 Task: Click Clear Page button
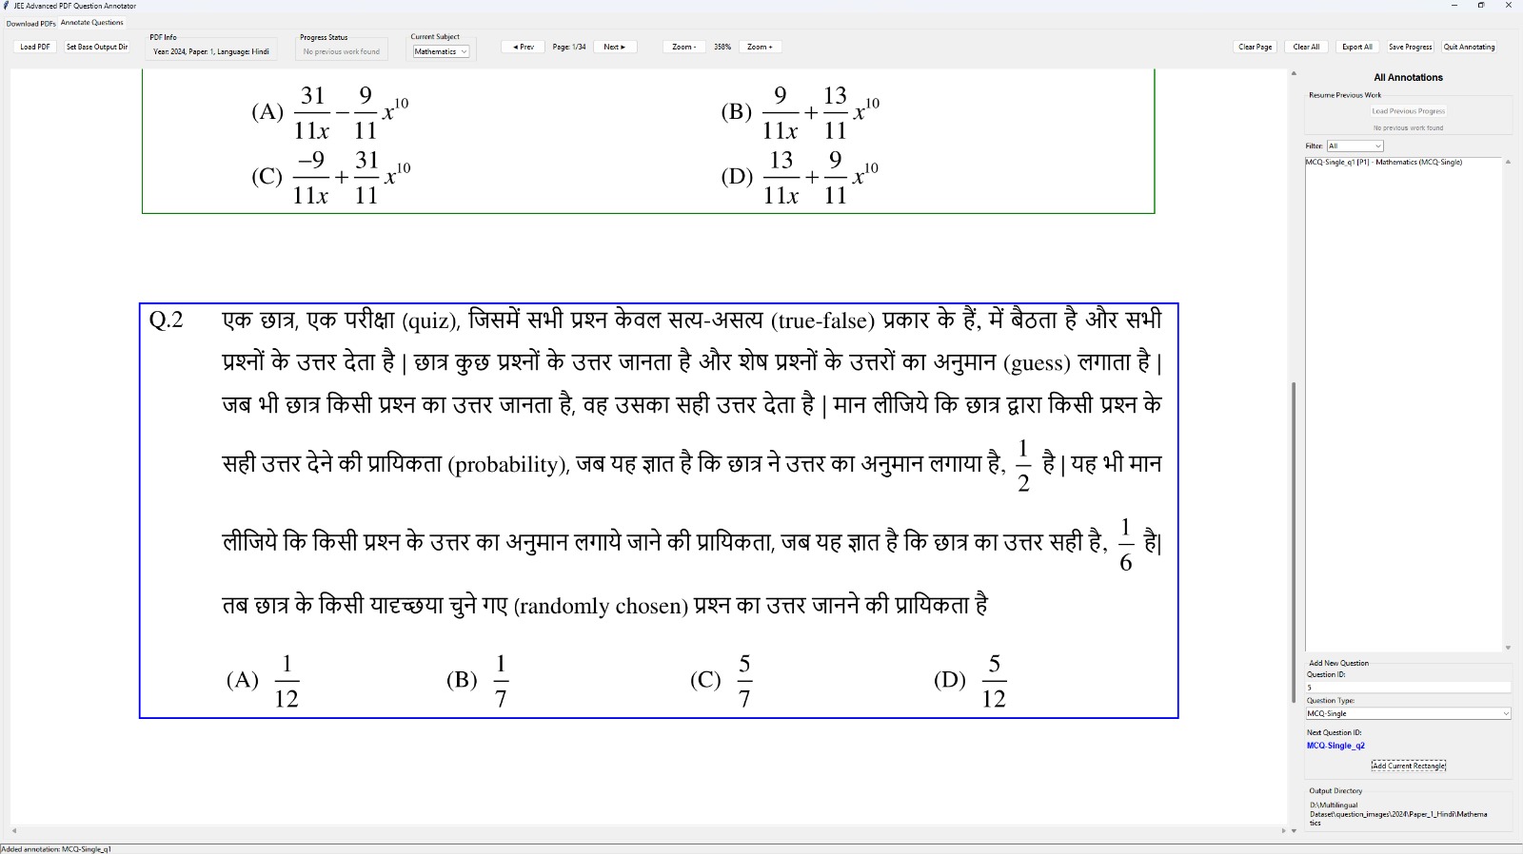pyautogui.click(x=1255, y=47)
